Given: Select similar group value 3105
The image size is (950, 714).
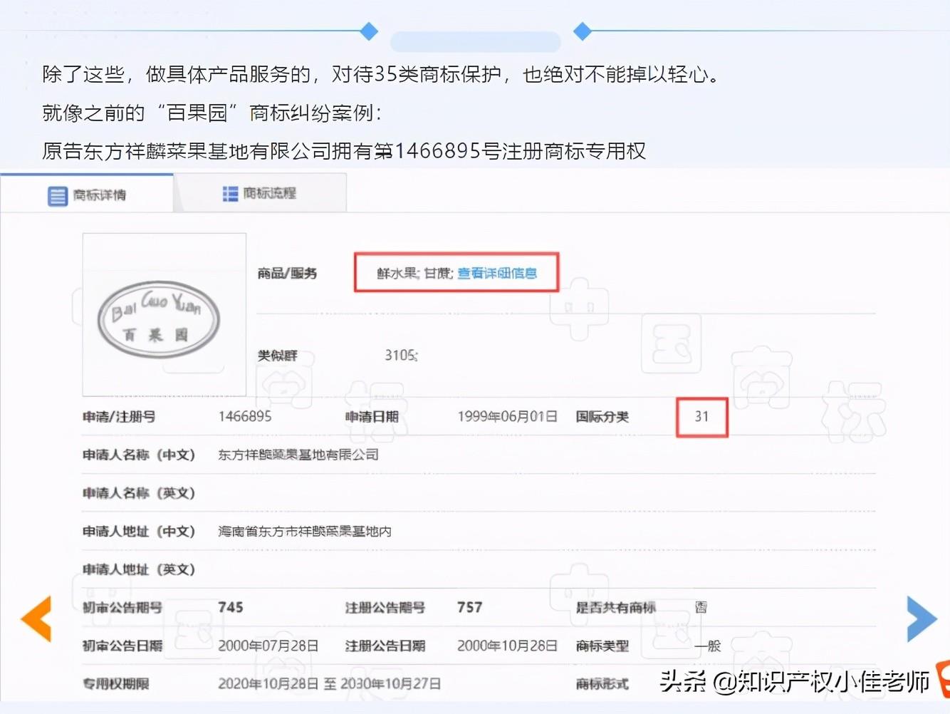Looking at the screenshot, I should tap(401, 355).
